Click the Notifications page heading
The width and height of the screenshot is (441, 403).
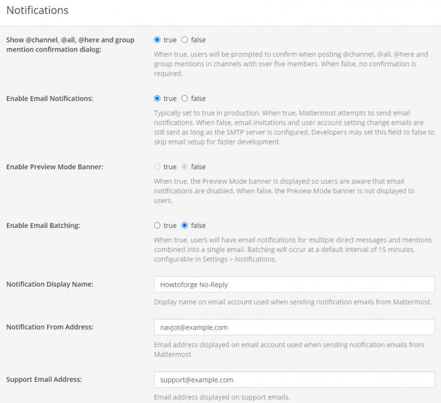(x=38, y=11)
